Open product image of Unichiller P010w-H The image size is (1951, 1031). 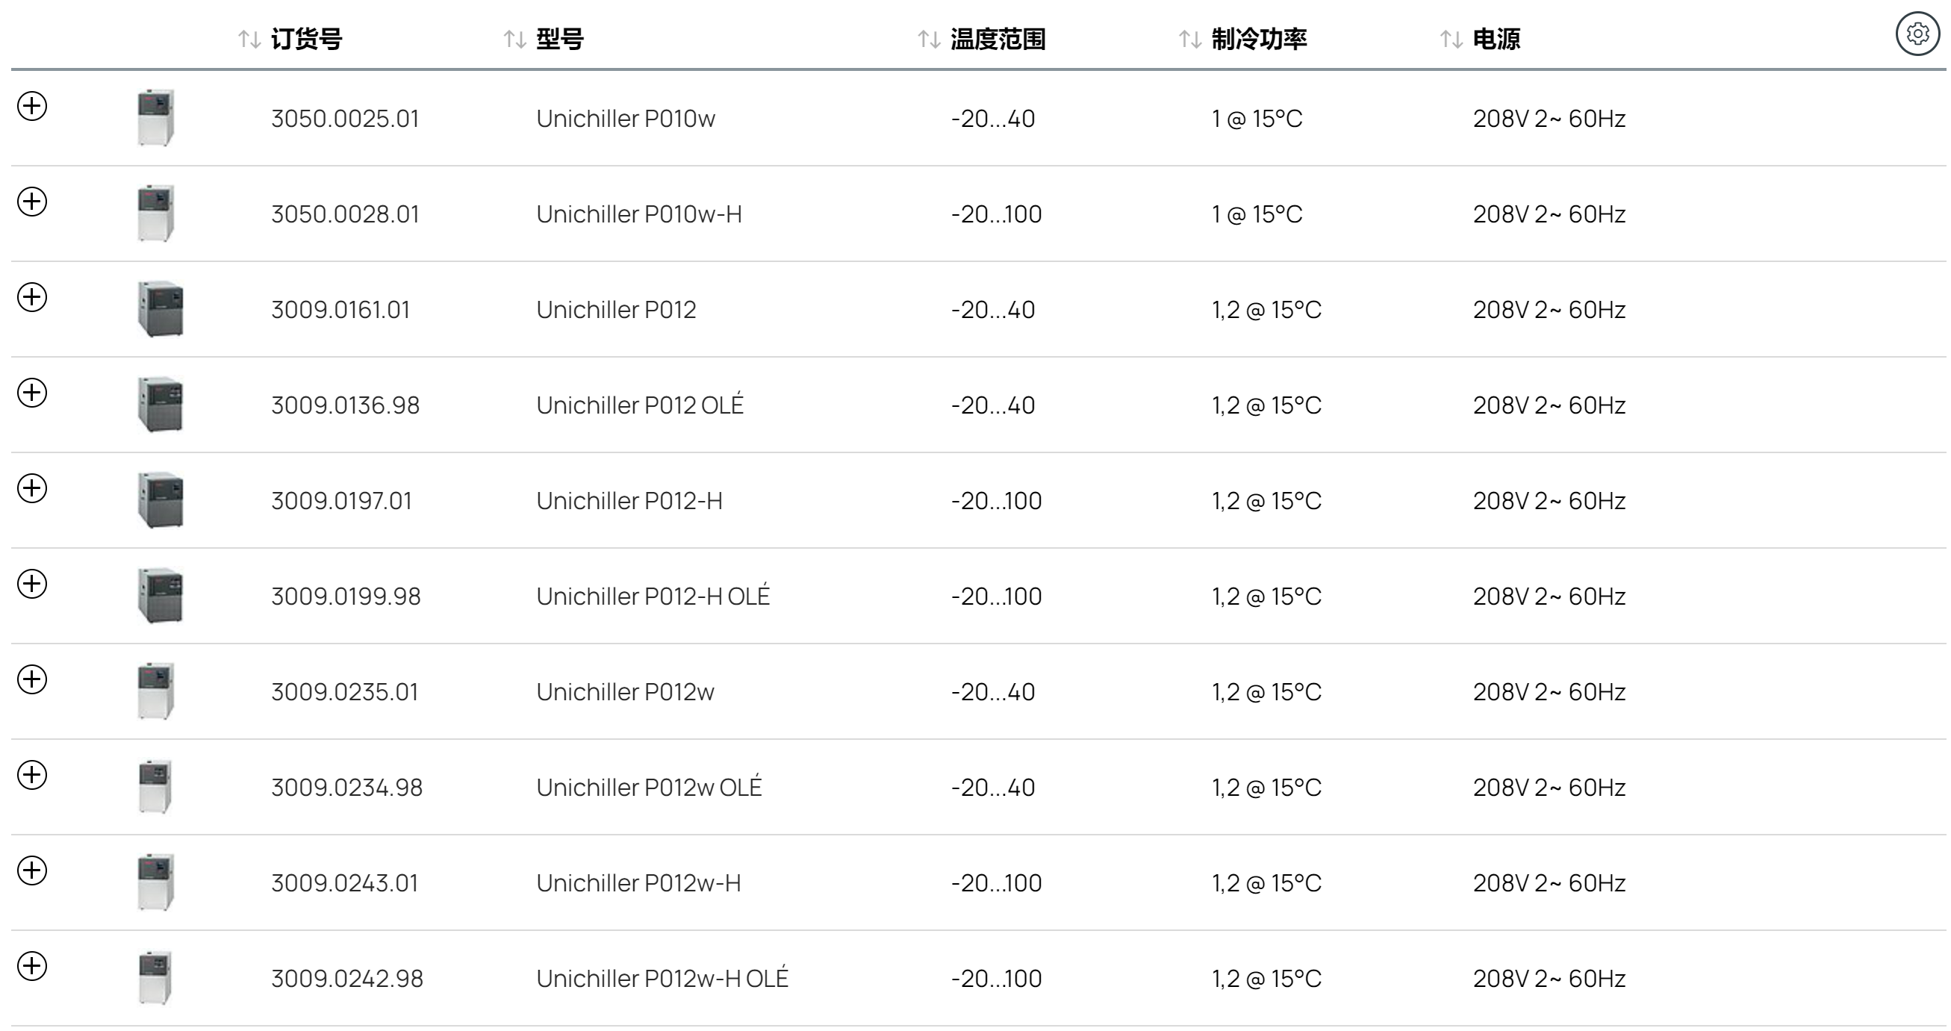coord(156,214)
